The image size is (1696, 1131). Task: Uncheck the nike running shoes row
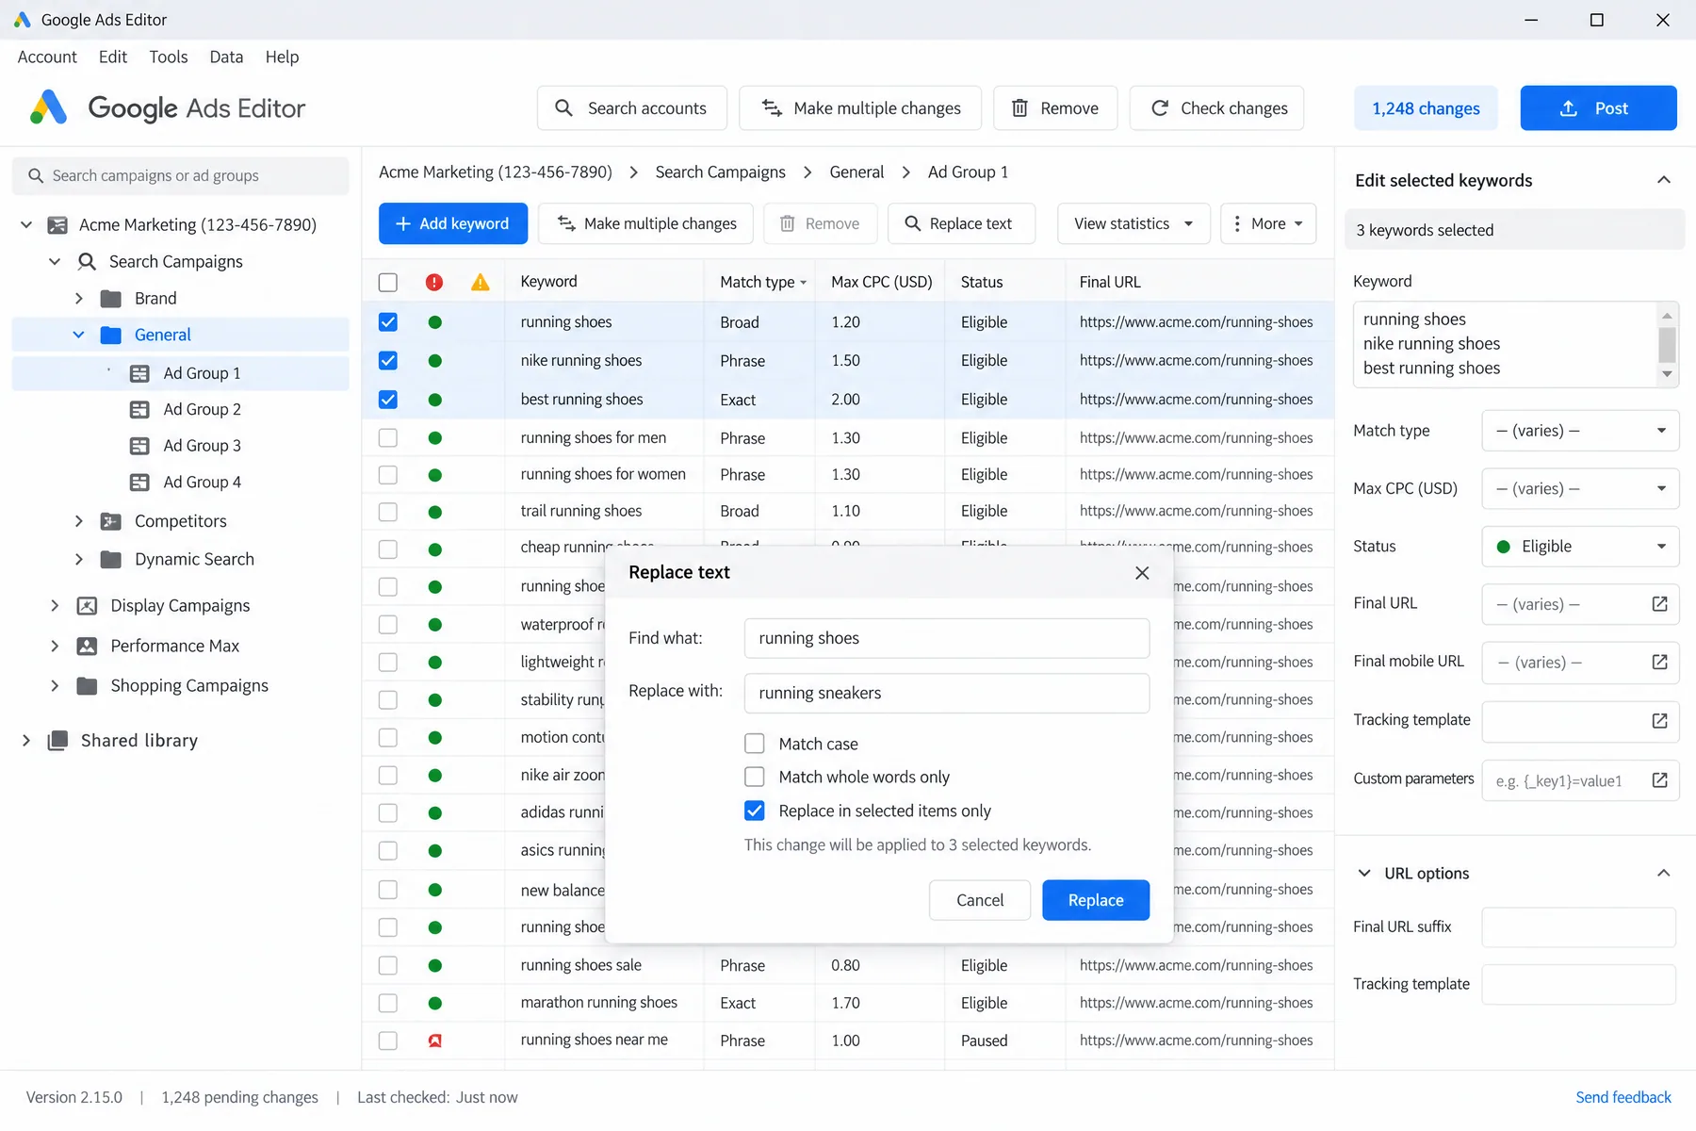point(387,361)
